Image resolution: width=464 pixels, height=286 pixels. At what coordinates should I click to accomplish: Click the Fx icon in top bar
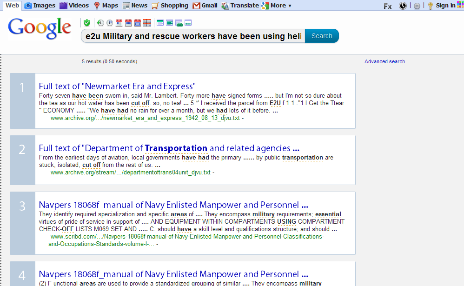[388, 6]
